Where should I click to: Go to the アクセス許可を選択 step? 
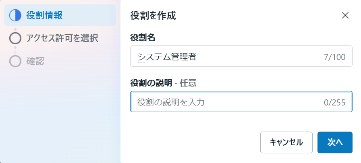point(62,39)
